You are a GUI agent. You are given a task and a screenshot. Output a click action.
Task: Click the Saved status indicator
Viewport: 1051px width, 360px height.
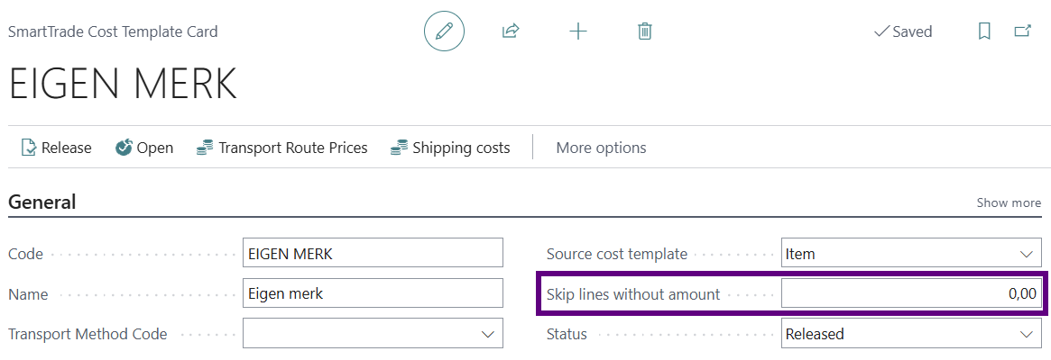(903, 31)
